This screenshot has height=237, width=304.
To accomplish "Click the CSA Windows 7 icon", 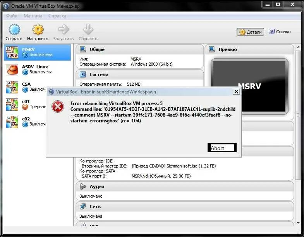I will pos(12,87).
